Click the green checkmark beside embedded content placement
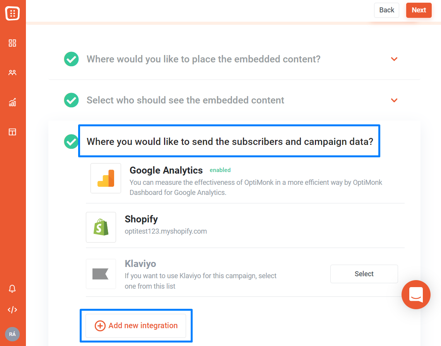 point(72,59)
